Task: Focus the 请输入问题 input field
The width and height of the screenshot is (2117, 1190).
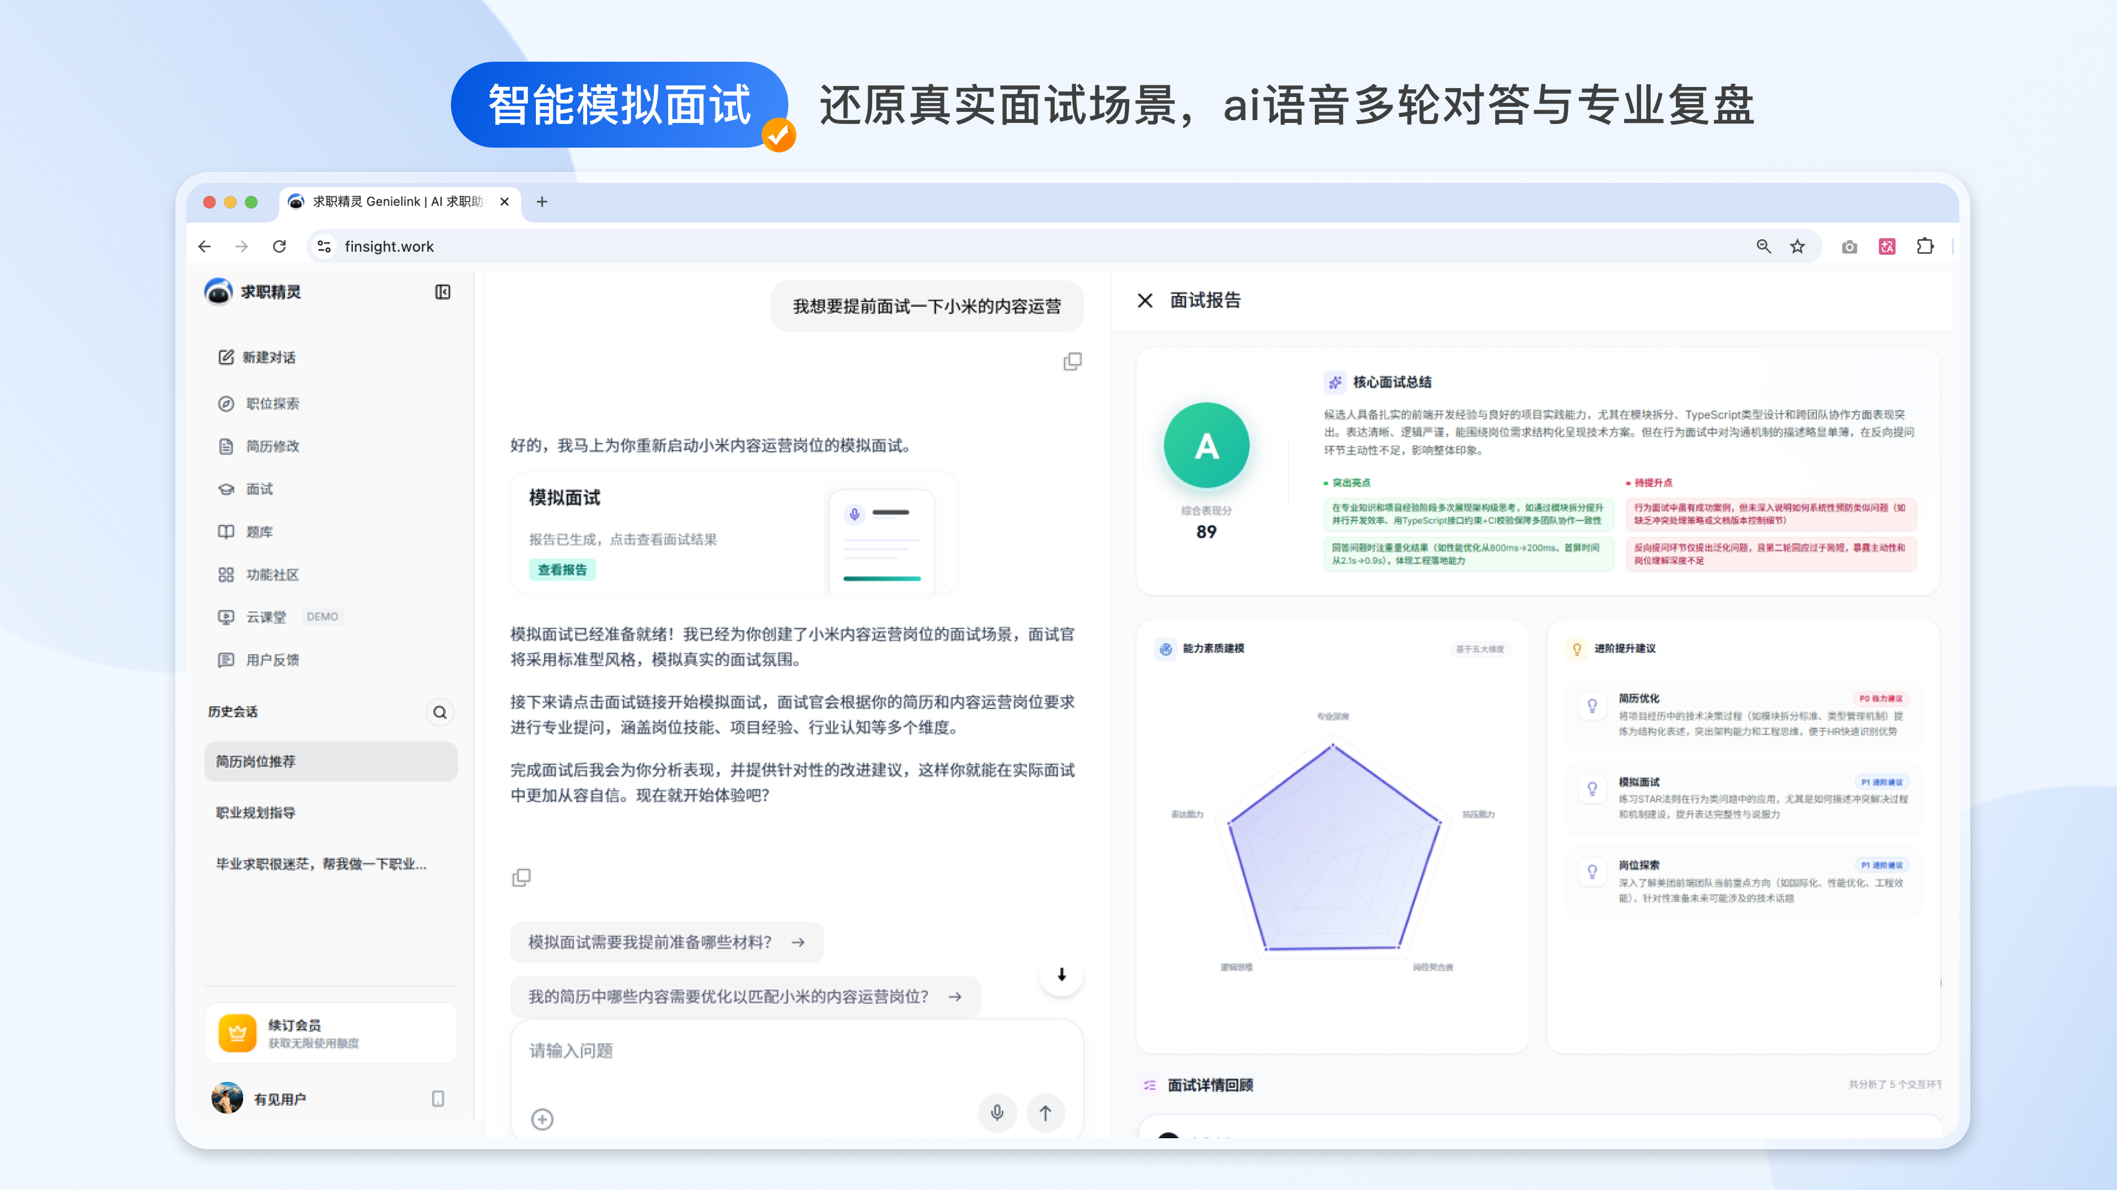Action: point(796,1051)
